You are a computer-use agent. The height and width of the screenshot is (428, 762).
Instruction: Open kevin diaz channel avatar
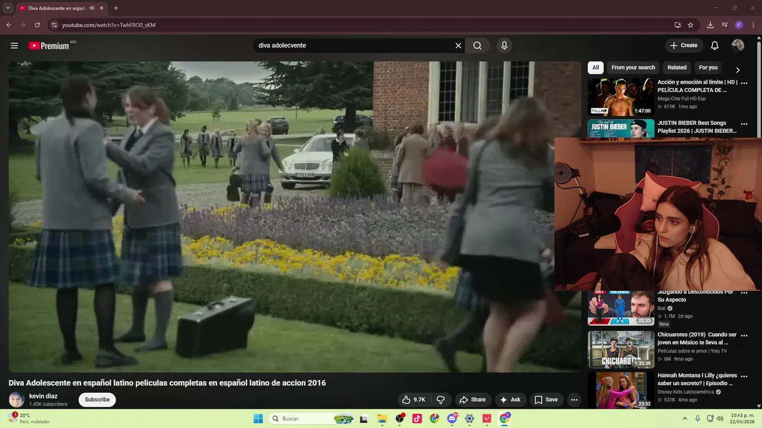pos(17,399)
